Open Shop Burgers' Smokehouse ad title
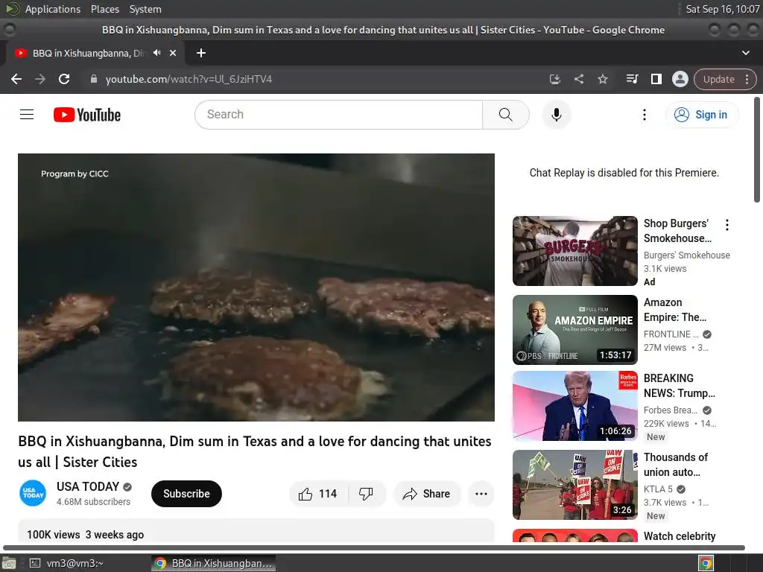Image resolution: width=763 pixels, height=572 pixels. (677, 231)
